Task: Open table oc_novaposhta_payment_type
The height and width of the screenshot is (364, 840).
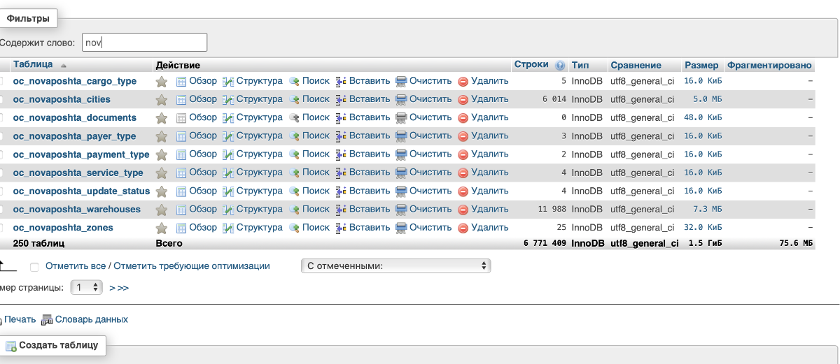Action: coord(81,154)
